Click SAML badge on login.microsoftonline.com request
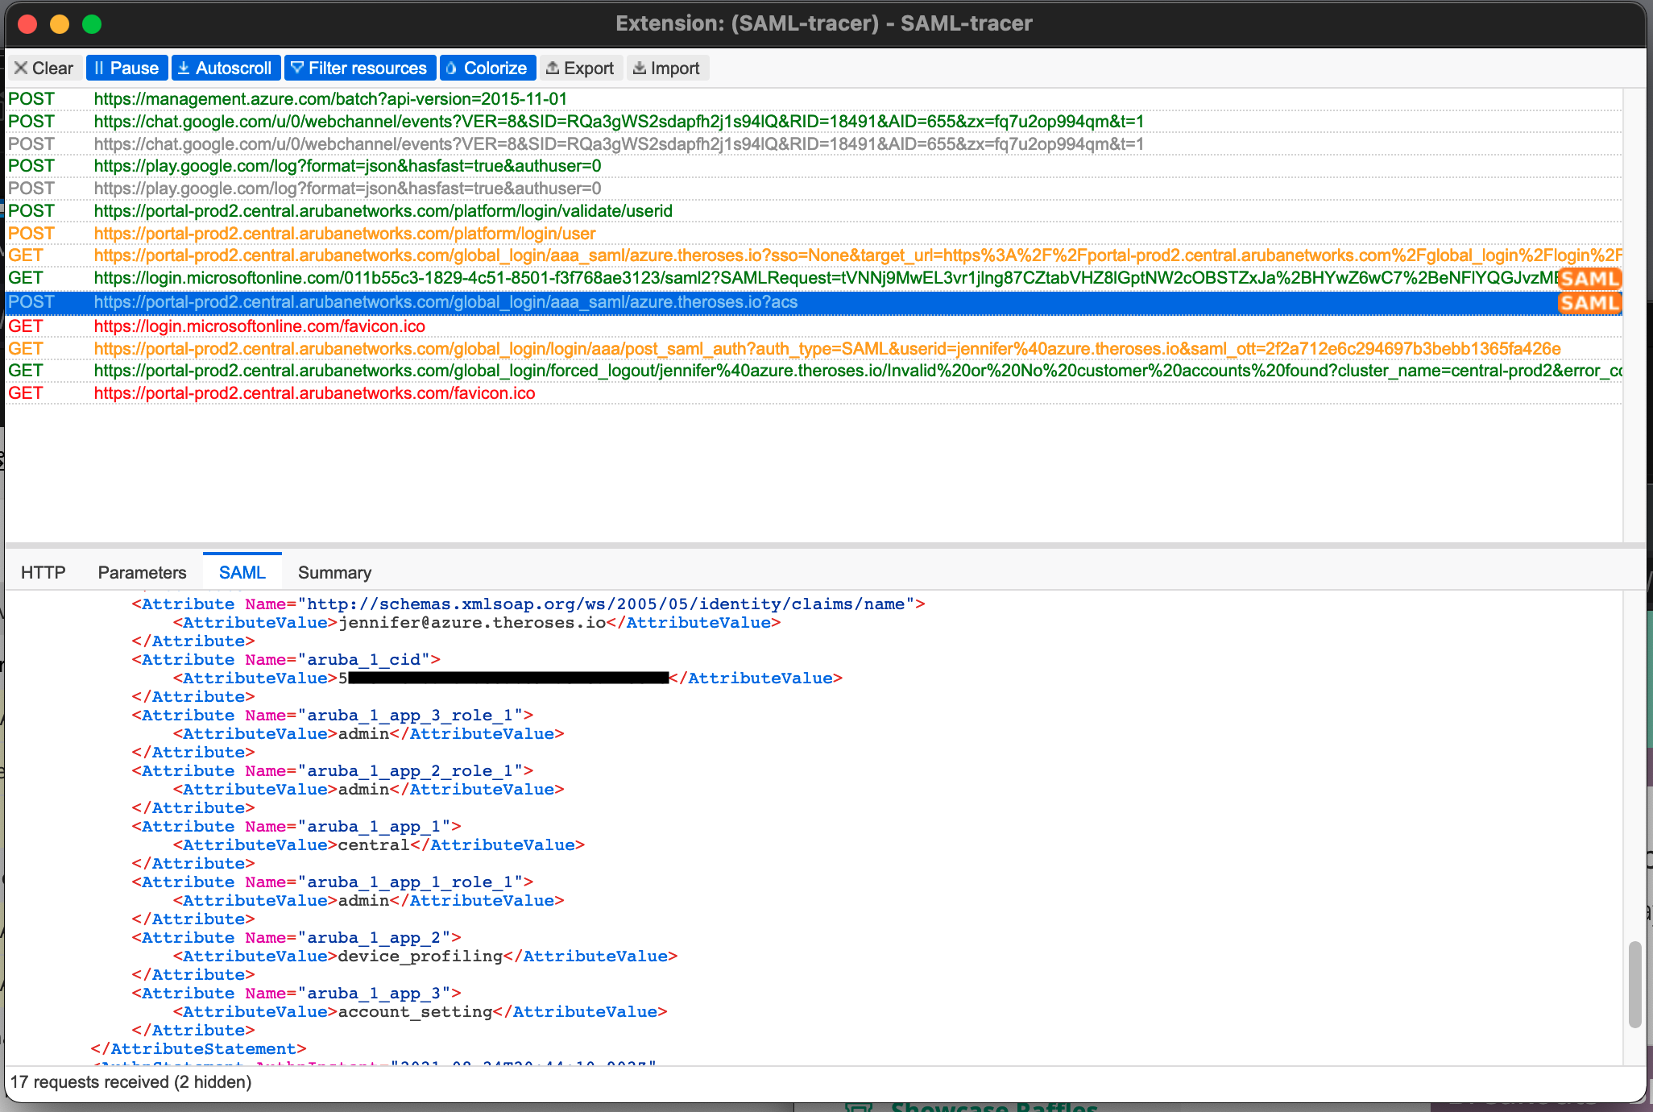 tap(1589, 279)
